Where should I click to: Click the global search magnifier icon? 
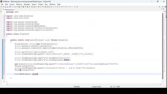[x=159, y=7]
